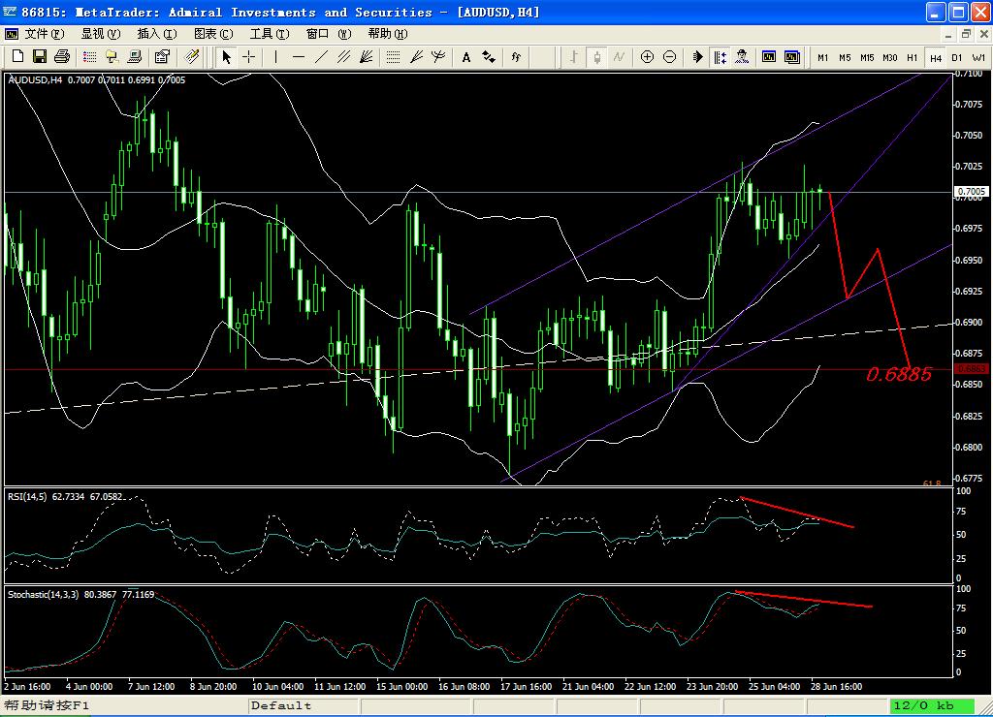Click the text label 'A' tool
The height and width of the screenshot is (717, 993).
[x=465, y=57]
